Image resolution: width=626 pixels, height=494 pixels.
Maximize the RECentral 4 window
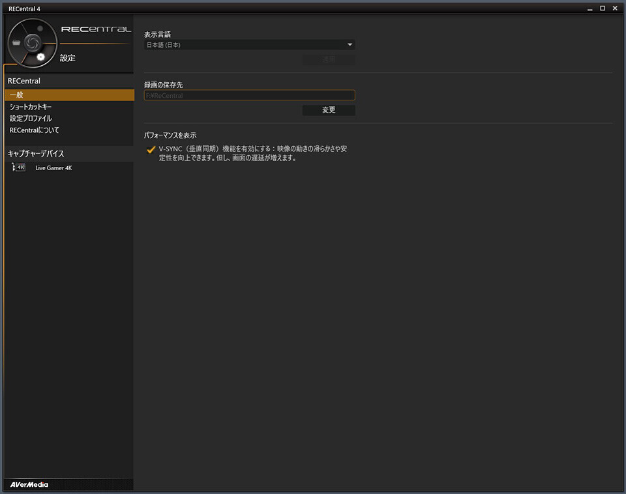click(603, 8)
